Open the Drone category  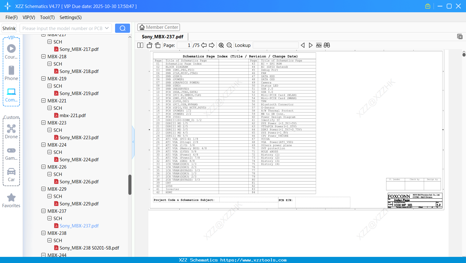pyautogui.click(x=11, y=131)
